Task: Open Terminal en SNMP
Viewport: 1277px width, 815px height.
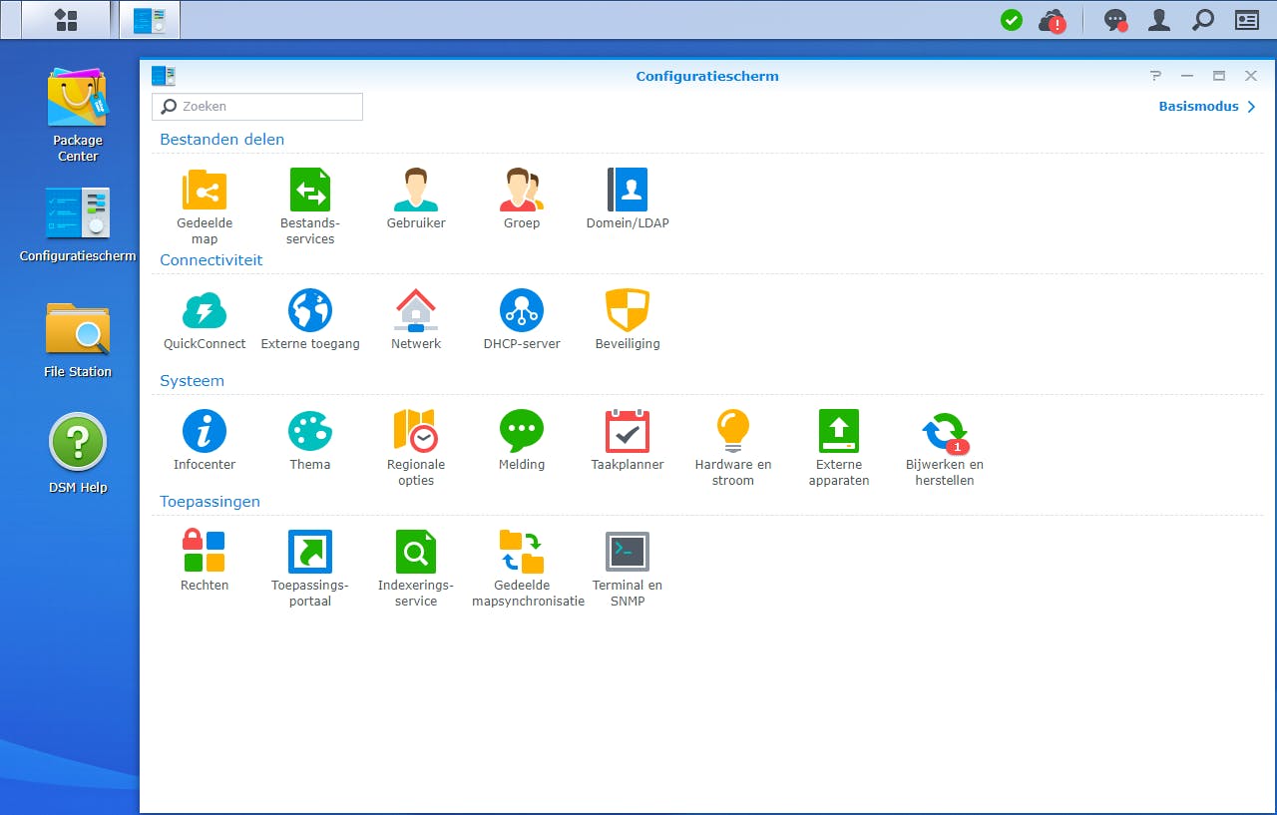Action: (628, 552)
